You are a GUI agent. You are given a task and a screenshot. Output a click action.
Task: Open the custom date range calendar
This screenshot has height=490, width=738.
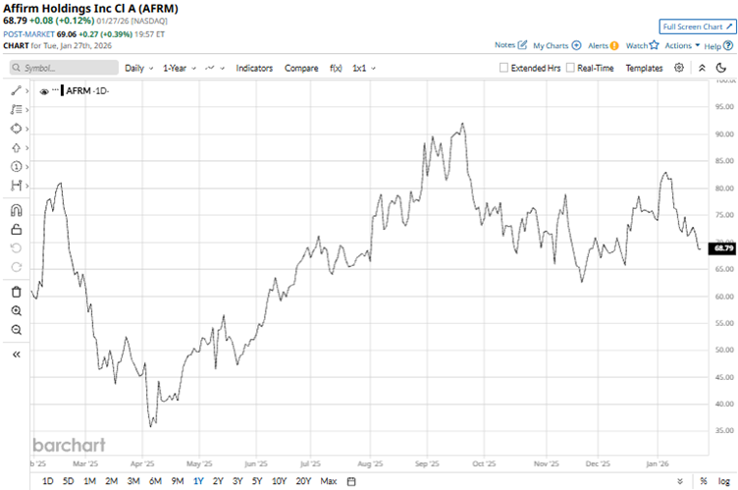click(x=351, y=481)
